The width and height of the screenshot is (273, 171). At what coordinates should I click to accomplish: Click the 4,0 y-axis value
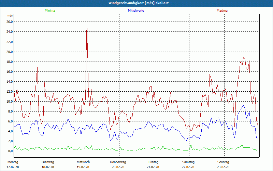(x=11, y=131)
